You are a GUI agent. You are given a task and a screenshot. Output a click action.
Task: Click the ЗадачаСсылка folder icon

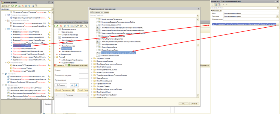[x=94, y=78]
